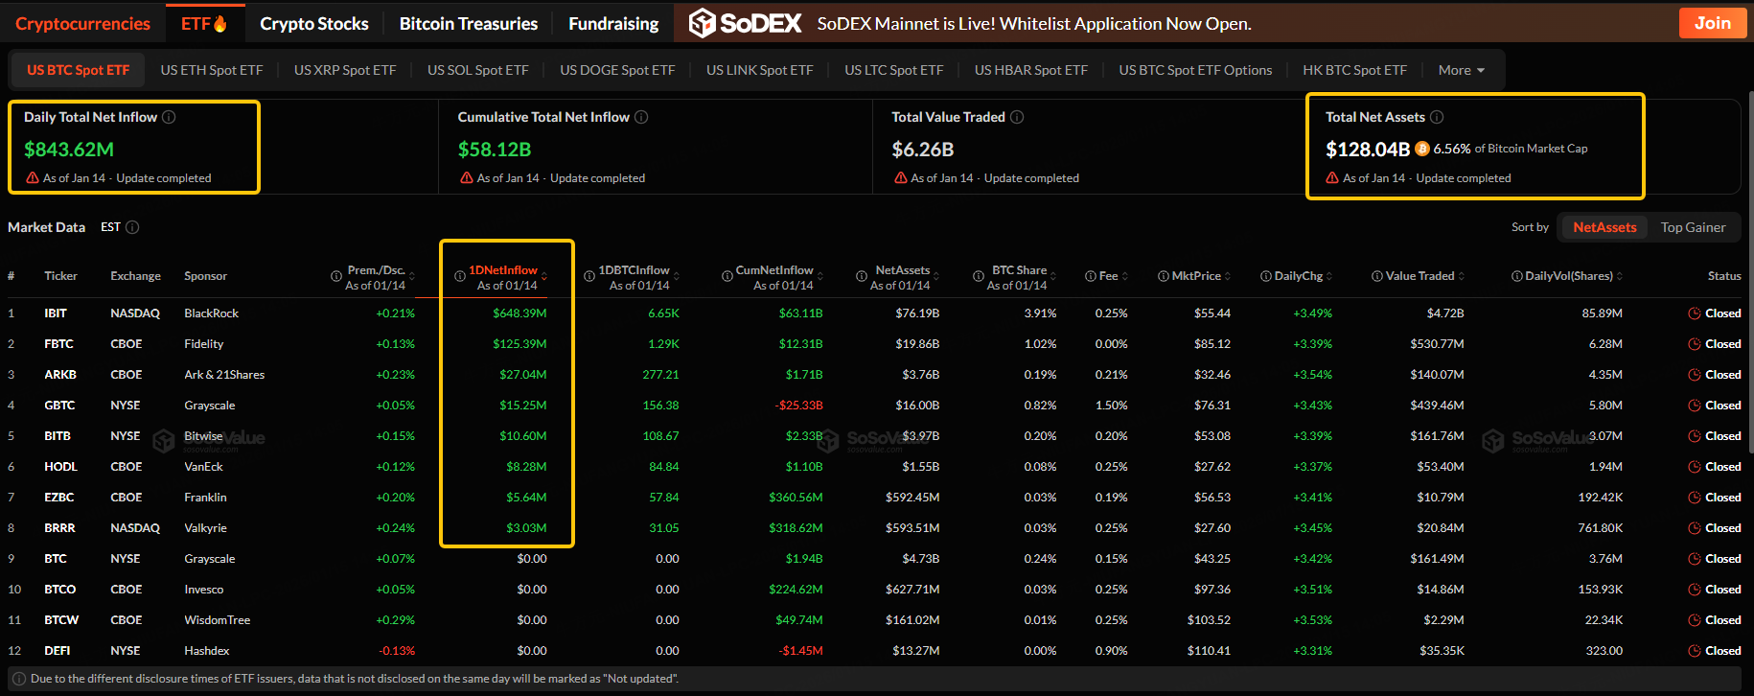
Task: Click the info icon of Prem./Dsc. column
Action: click(x=336, y=276)
